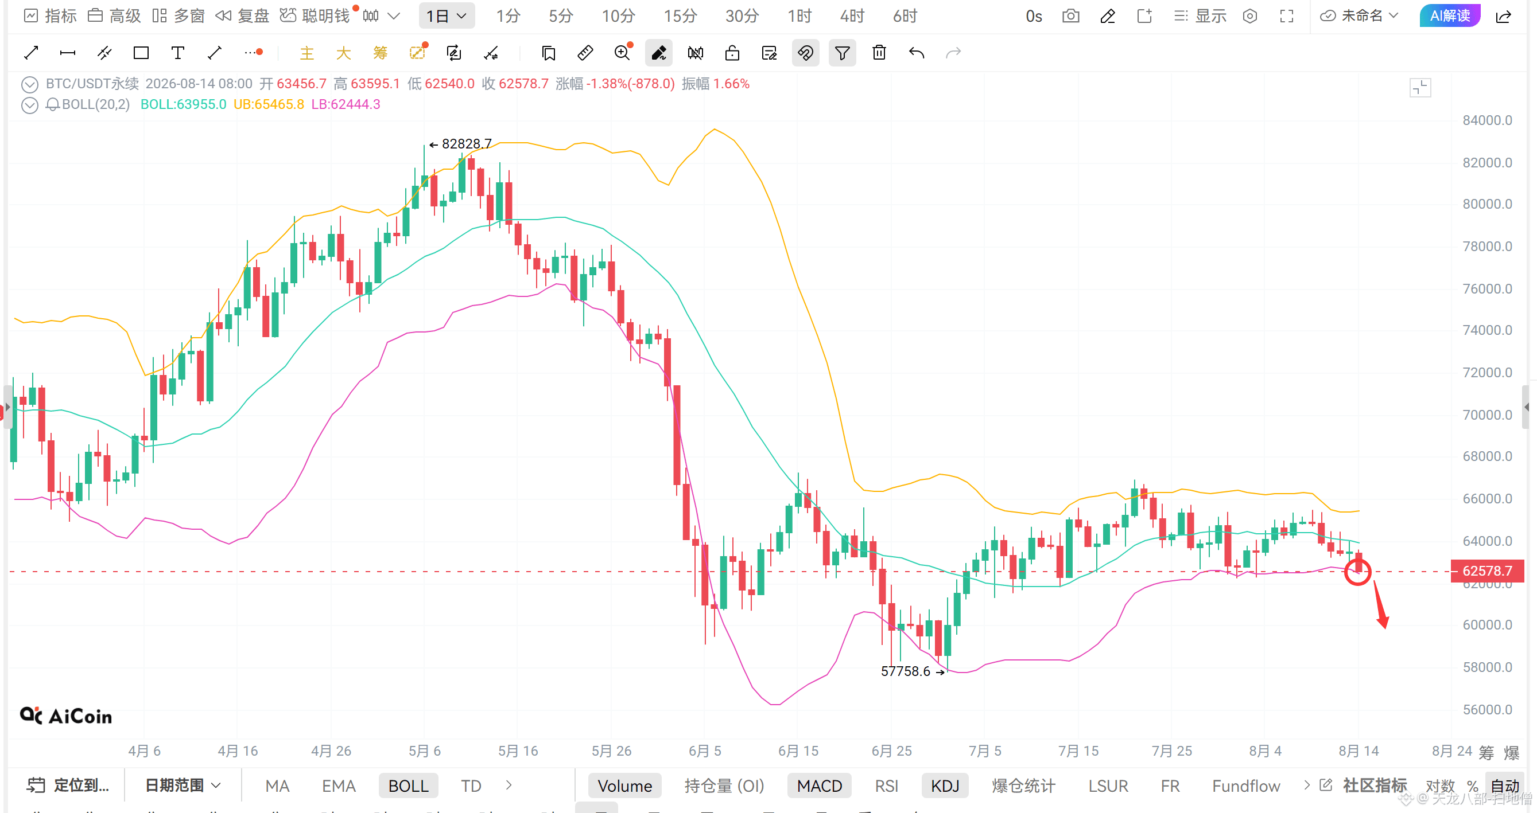Select the horizontal line tool
Screen dimensions: 1537x813
tap(67, 53)
